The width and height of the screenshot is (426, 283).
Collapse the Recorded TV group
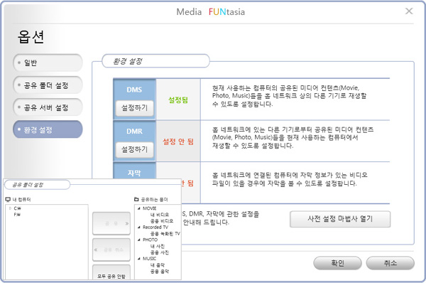[x=139, y=228]
